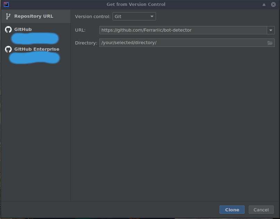Click the 'URL:' label
The height and width of the screenshot is (219, 280).
coord(80,30)
